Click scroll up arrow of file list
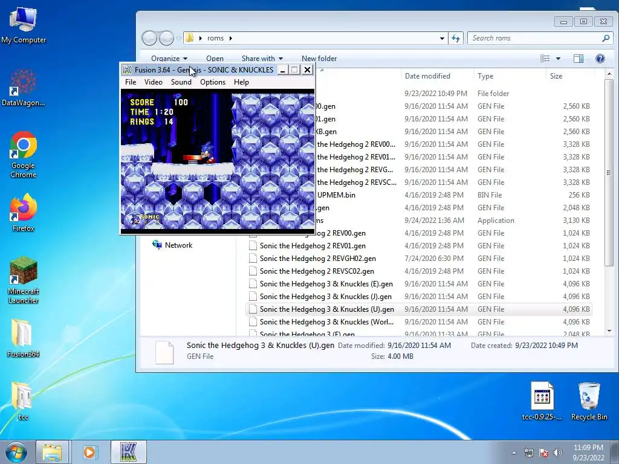Image resolution: width=619 pixels, height=464 pixels. click(x=609, y=74)
